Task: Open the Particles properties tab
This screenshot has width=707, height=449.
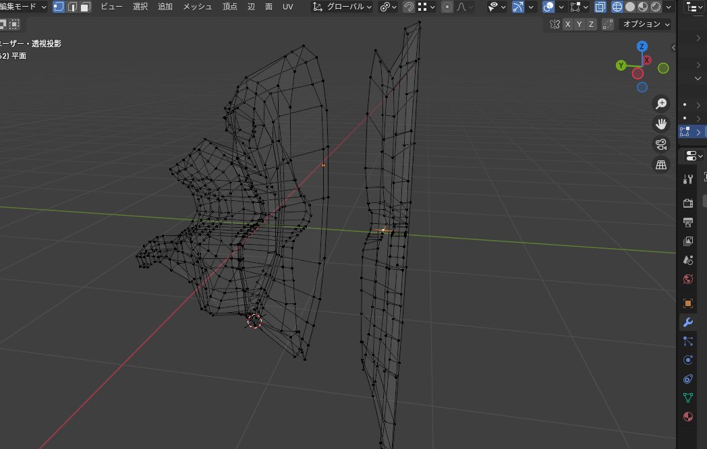Action: 687,341
